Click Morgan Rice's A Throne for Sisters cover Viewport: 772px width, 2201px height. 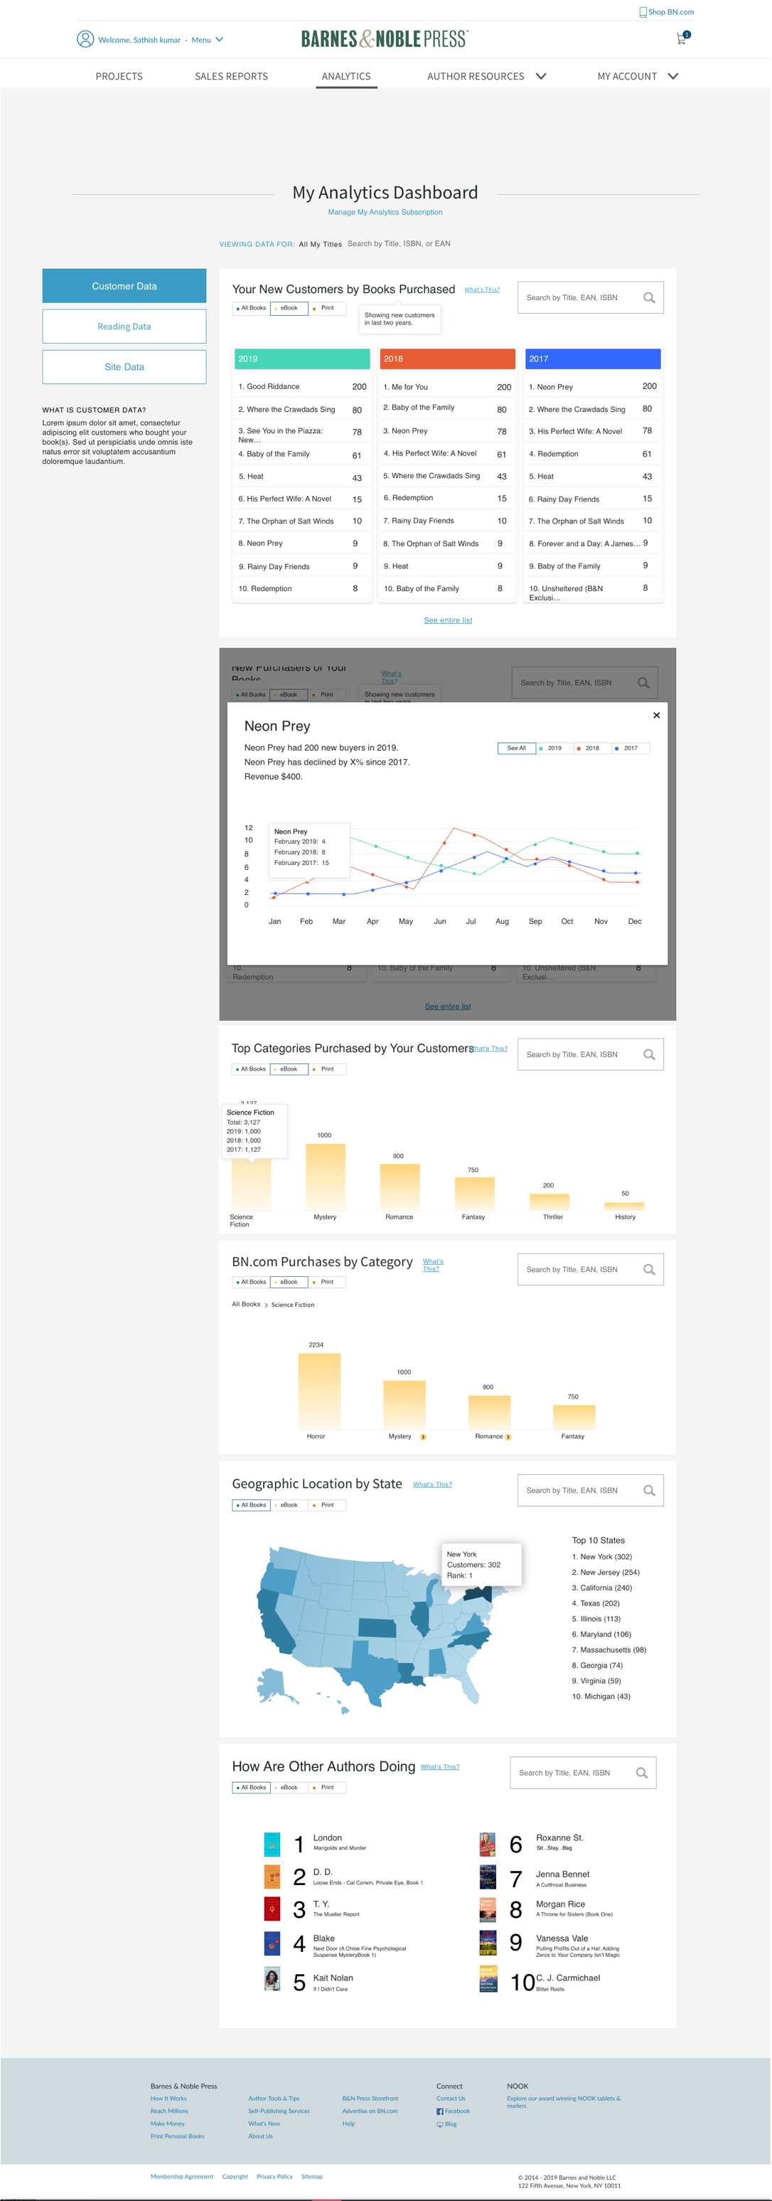pyautogui.click(x=488, y=1909)
